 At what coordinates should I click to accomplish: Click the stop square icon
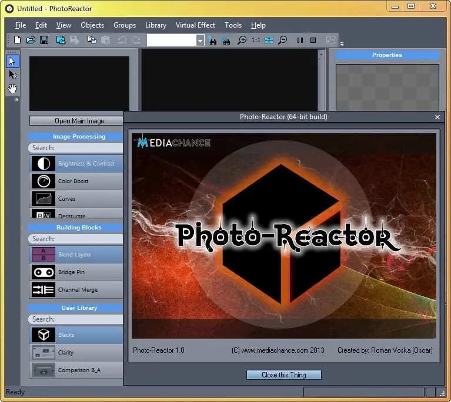pyautogui.click(x=313, y=40)
